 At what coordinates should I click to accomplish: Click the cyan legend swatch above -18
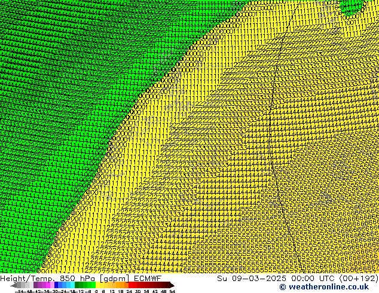point(72,285)
